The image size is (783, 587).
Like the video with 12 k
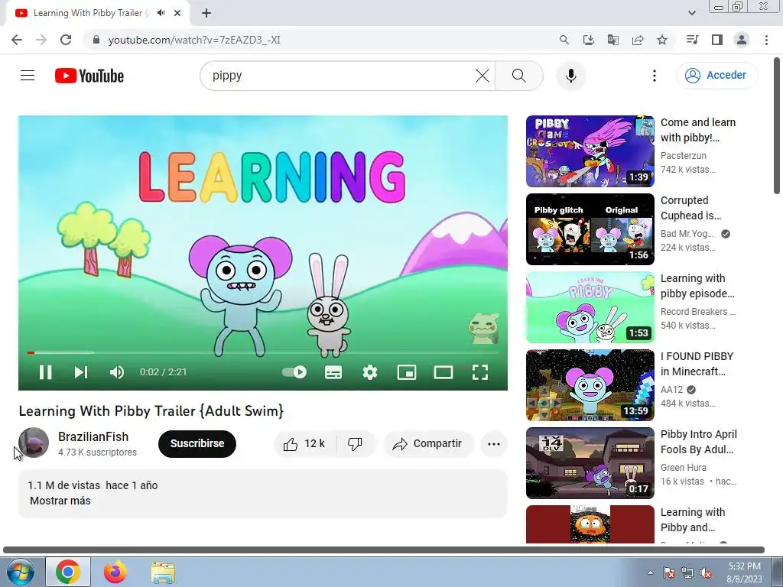(304, 444)
